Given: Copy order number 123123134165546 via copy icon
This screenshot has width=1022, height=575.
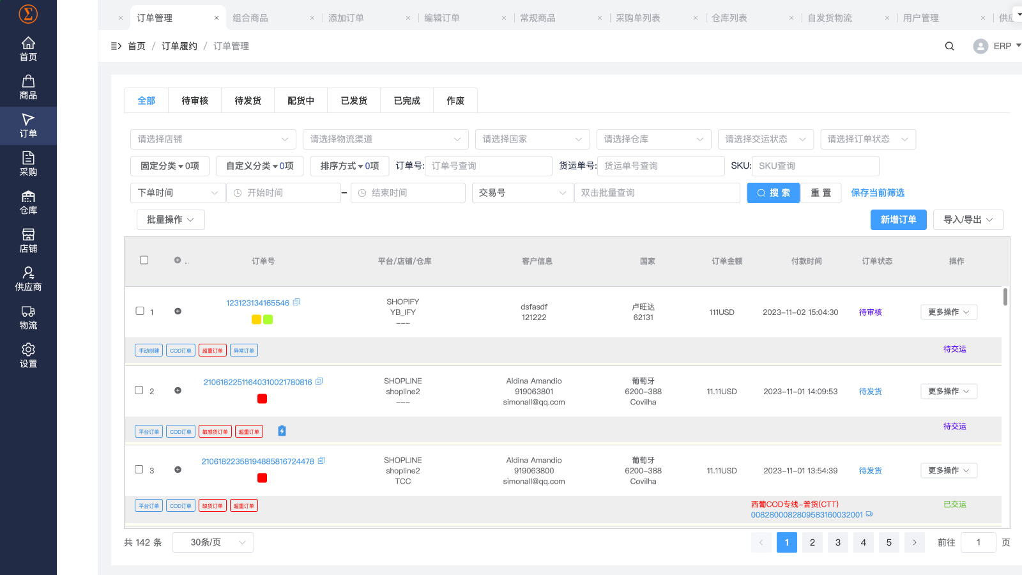Looking at the screenshot, I should [296, 302].
